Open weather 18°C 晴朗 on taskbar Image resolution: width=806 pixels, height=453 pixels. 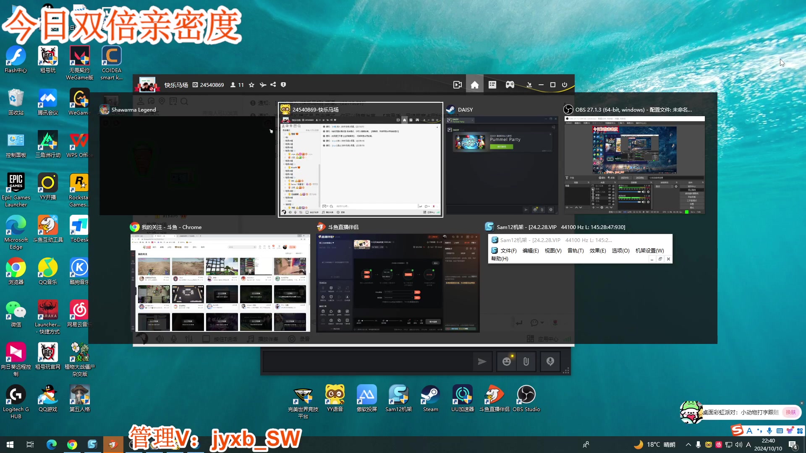[x=654, y=445]
